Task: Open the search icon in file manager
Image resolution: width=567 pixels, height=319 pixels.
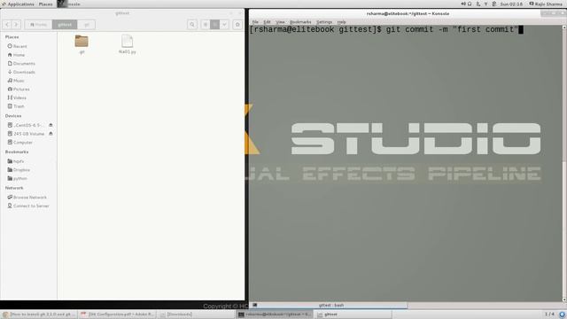Action: click(192, 25)
